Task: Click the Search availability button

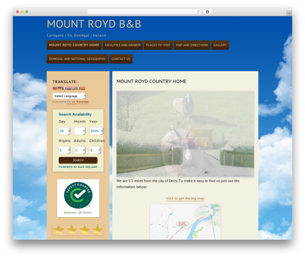Action: pyautogui.click(x=78, y=160)
